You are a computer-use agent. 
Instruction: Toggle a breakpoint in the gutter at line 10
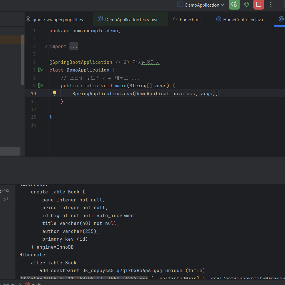tap(42, 93)
